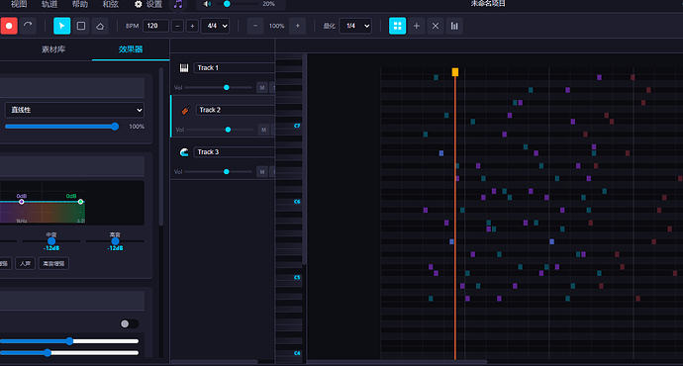683x366 pixels.
Task: Click the orange playhead marker
Action: click(455, 72)
